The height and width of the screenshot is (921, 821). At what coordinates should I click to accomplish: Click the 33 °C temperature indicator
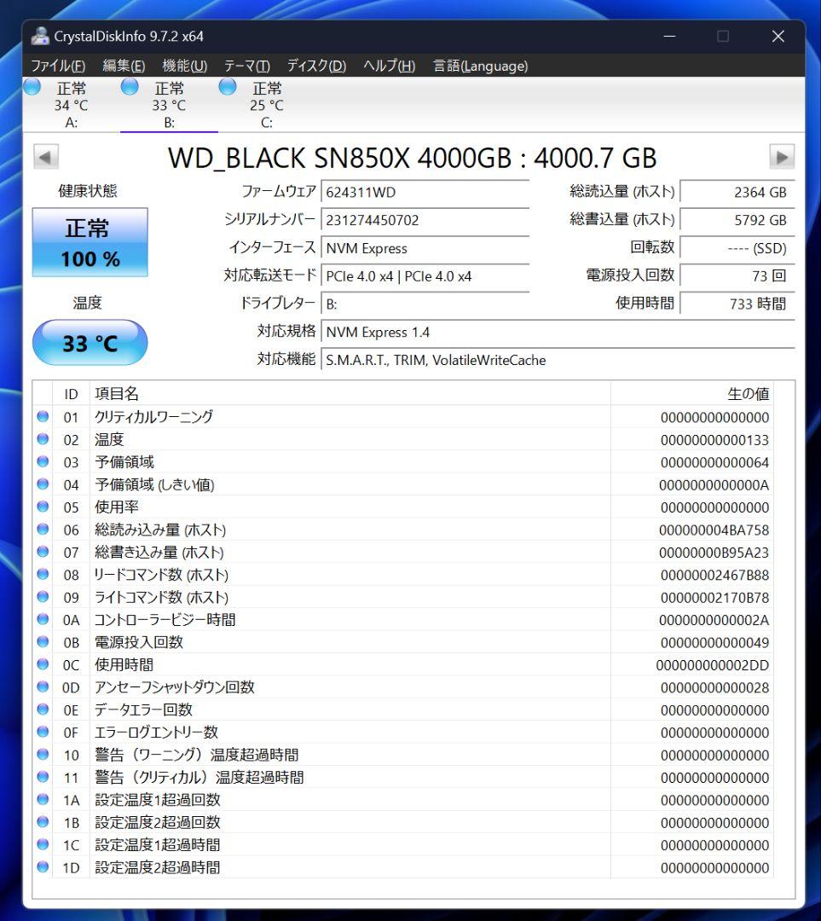point(89,342)
